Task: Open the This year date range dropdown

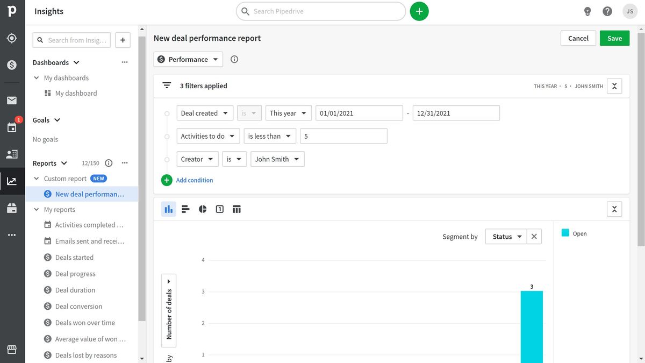Action: pyautogui.click(x=288, y=113)
